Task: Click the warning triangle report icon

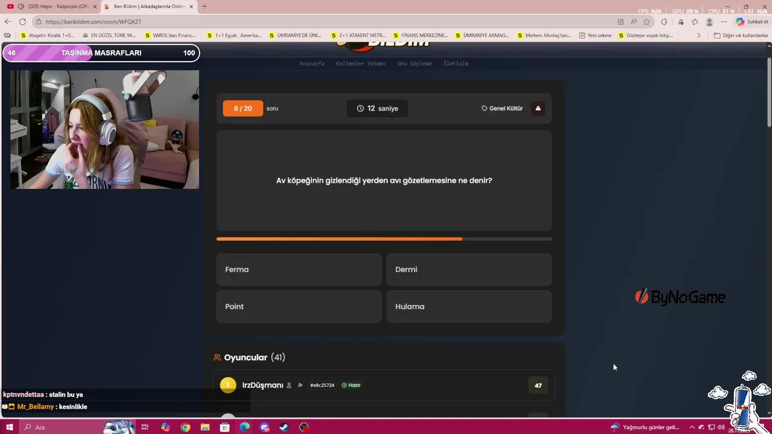Action: (x=538, y=108)
